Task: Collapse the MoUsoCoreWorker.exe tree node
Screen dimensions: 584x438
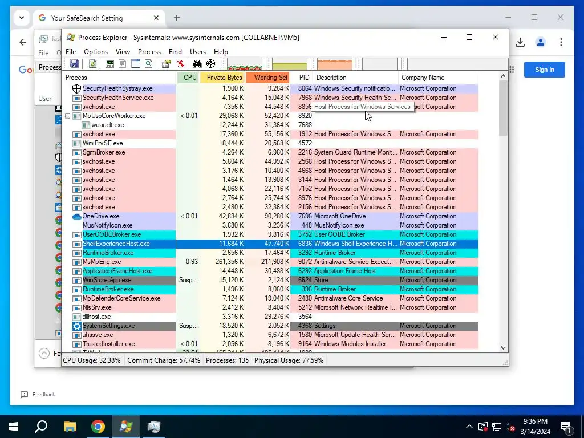Action: 68,116
